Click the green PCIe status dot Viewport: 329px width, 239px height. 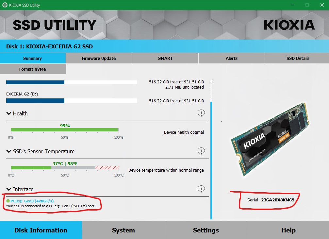point(8,201)
